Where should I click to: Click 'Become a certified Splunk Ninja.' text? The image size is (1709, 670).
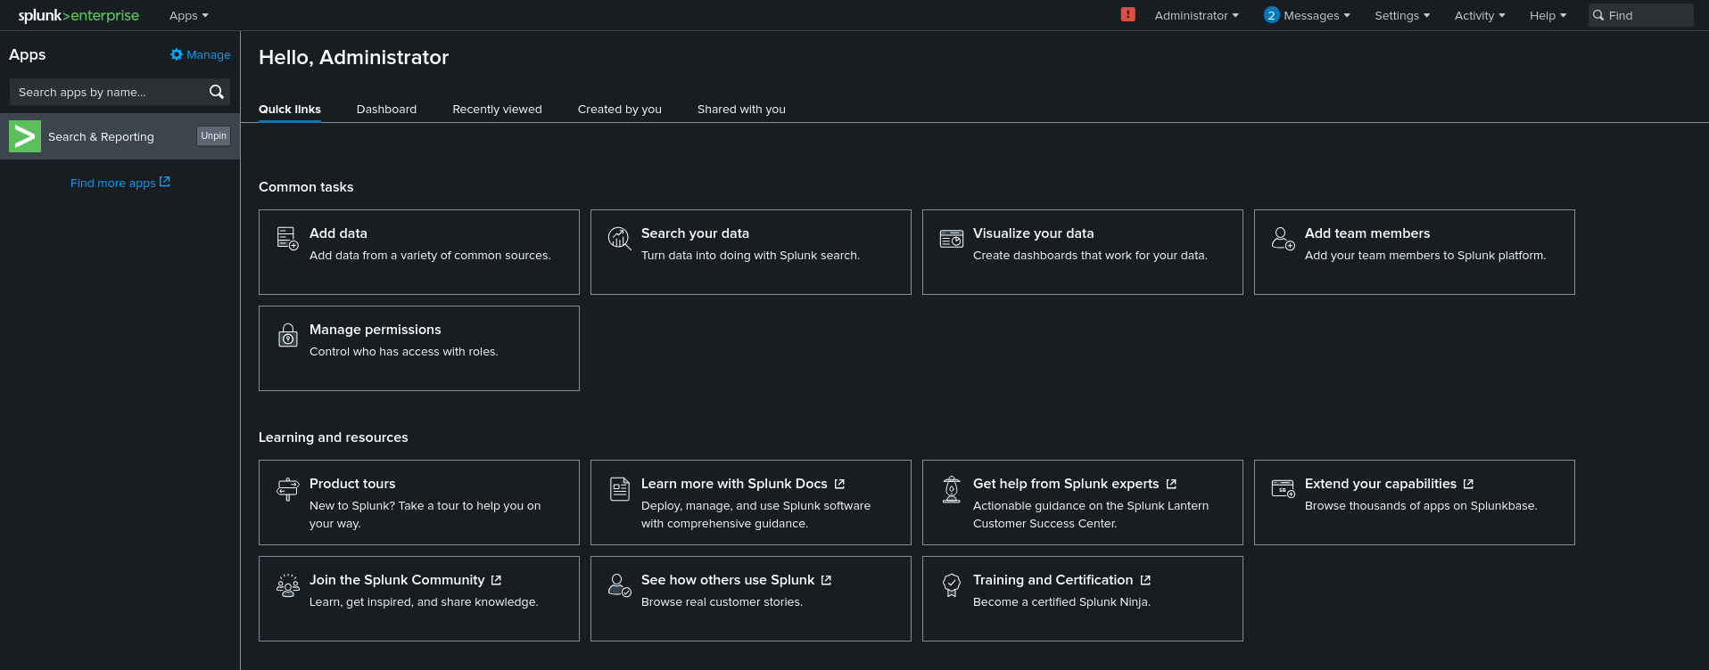pyautogui.click(x=1061, y=601)
